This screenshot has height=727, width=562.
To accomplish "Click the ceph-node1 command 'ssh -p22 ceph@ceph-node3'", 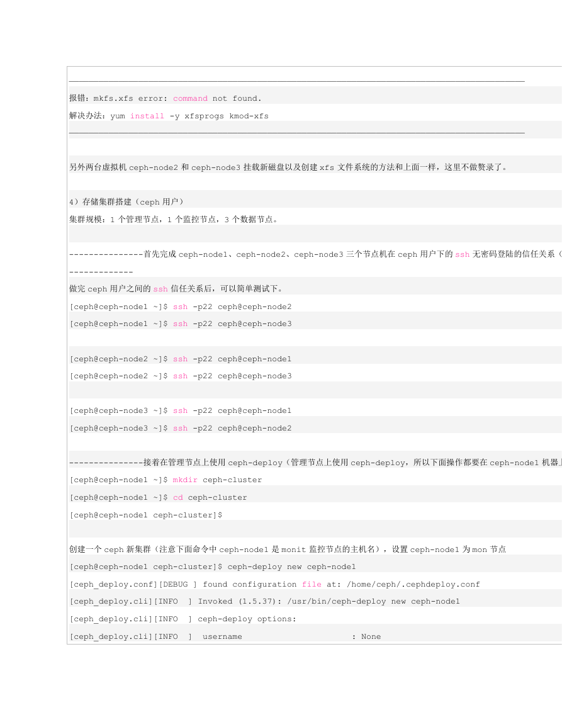I will [x=181, y=324].
